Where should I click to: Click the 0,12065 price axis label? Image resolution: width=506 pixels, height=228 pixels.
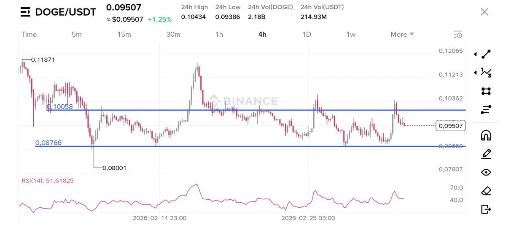click(451, 51)
